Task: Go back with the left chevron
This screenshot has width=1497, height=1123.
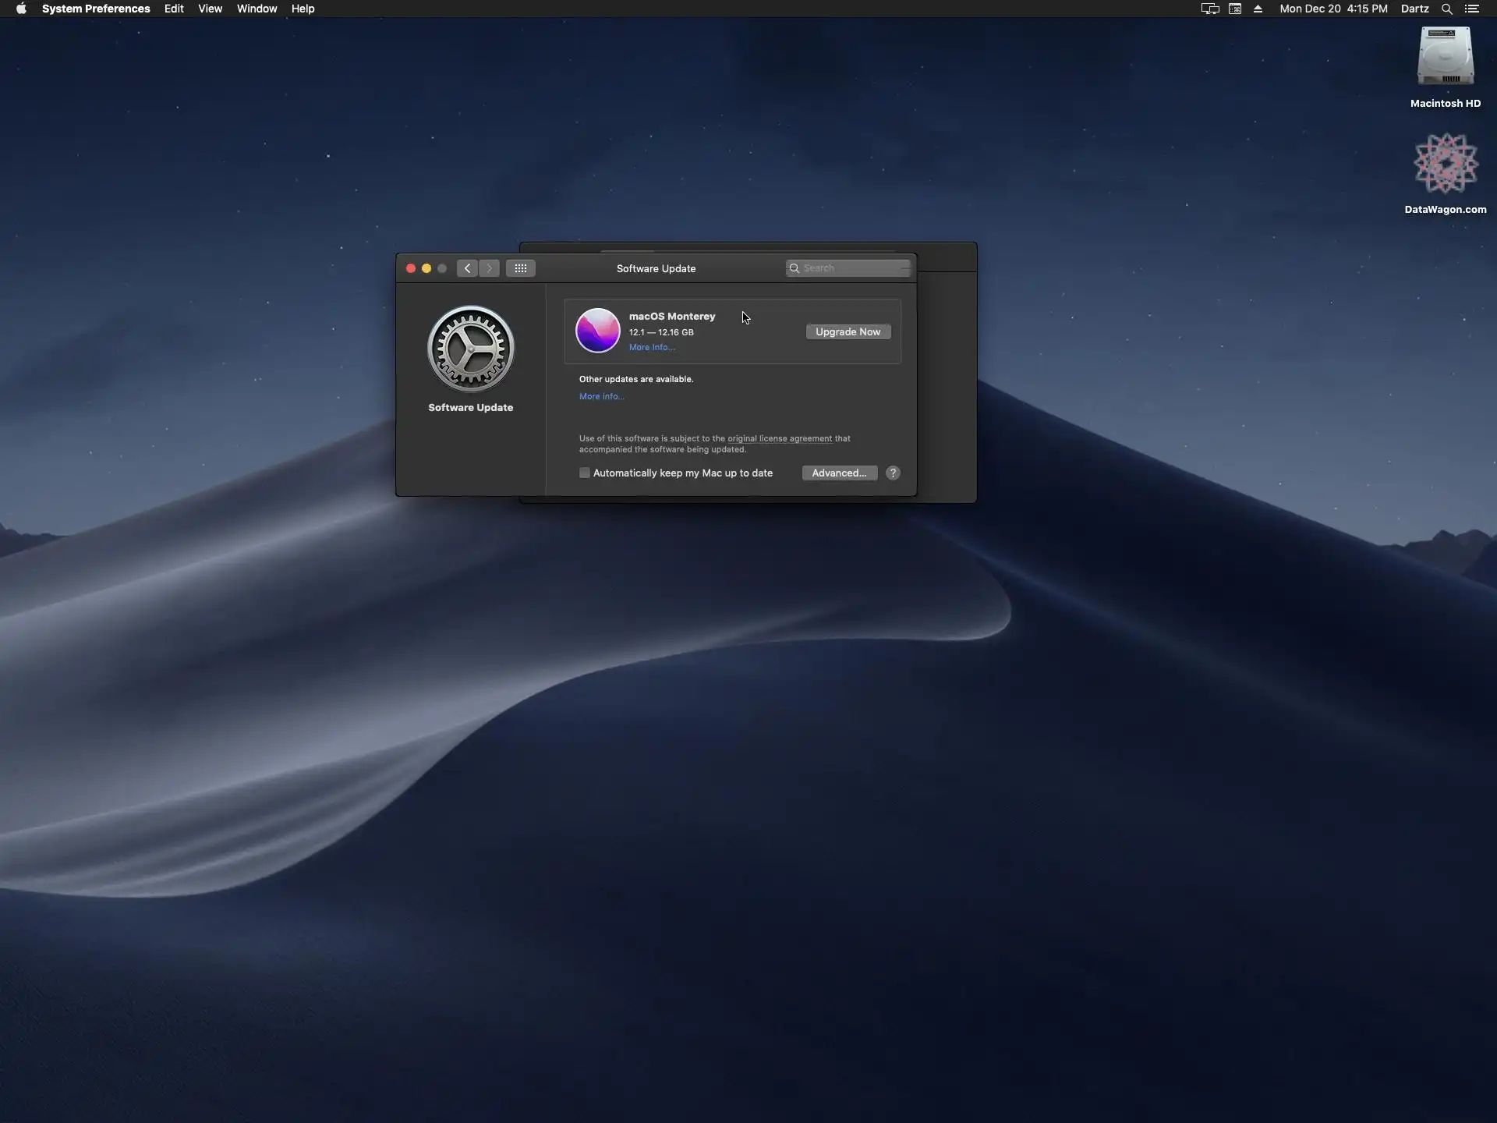Action: coord(467,268)
